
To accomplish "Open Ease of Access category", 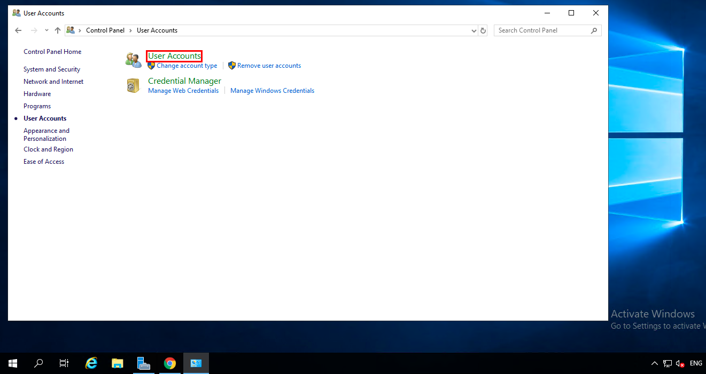I will (44, 162).
